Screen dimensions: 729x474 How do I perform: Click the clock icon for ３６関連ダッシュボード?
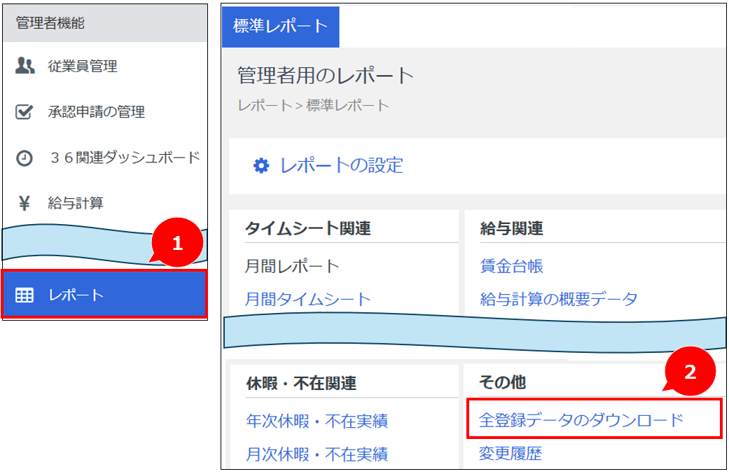click(25, 158)
